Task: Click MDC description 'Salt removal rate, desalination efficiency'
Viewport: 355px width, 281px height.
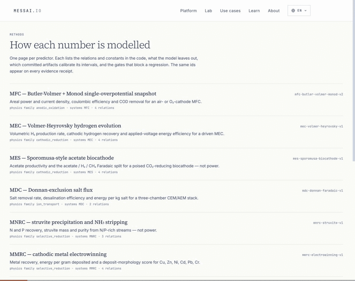Action: tap(104, 198)
